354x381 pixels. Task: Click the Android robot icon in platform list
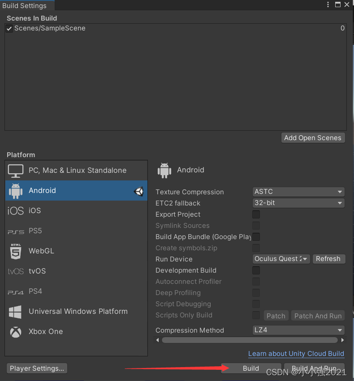(16, 191)
